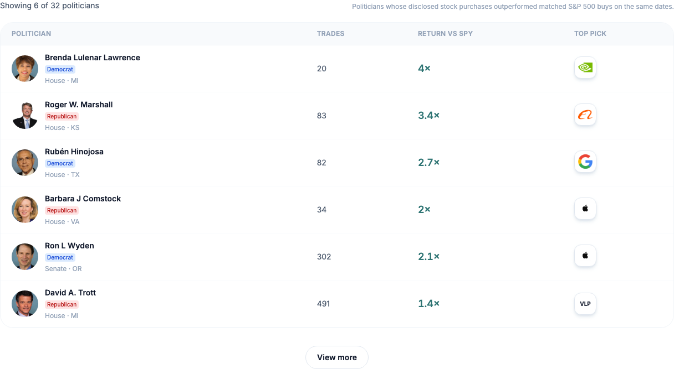Click the Trades column header

[x=330, y=34]
